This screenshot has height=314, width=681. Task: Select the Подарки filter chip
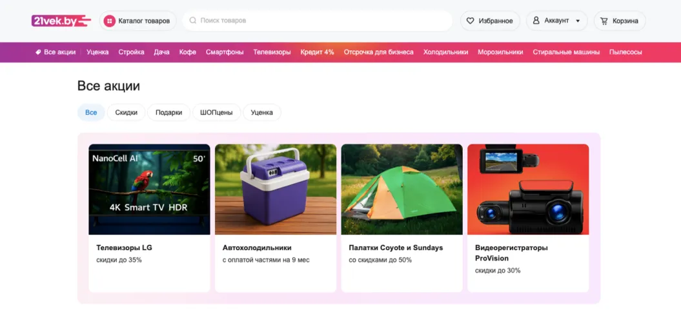169,112
